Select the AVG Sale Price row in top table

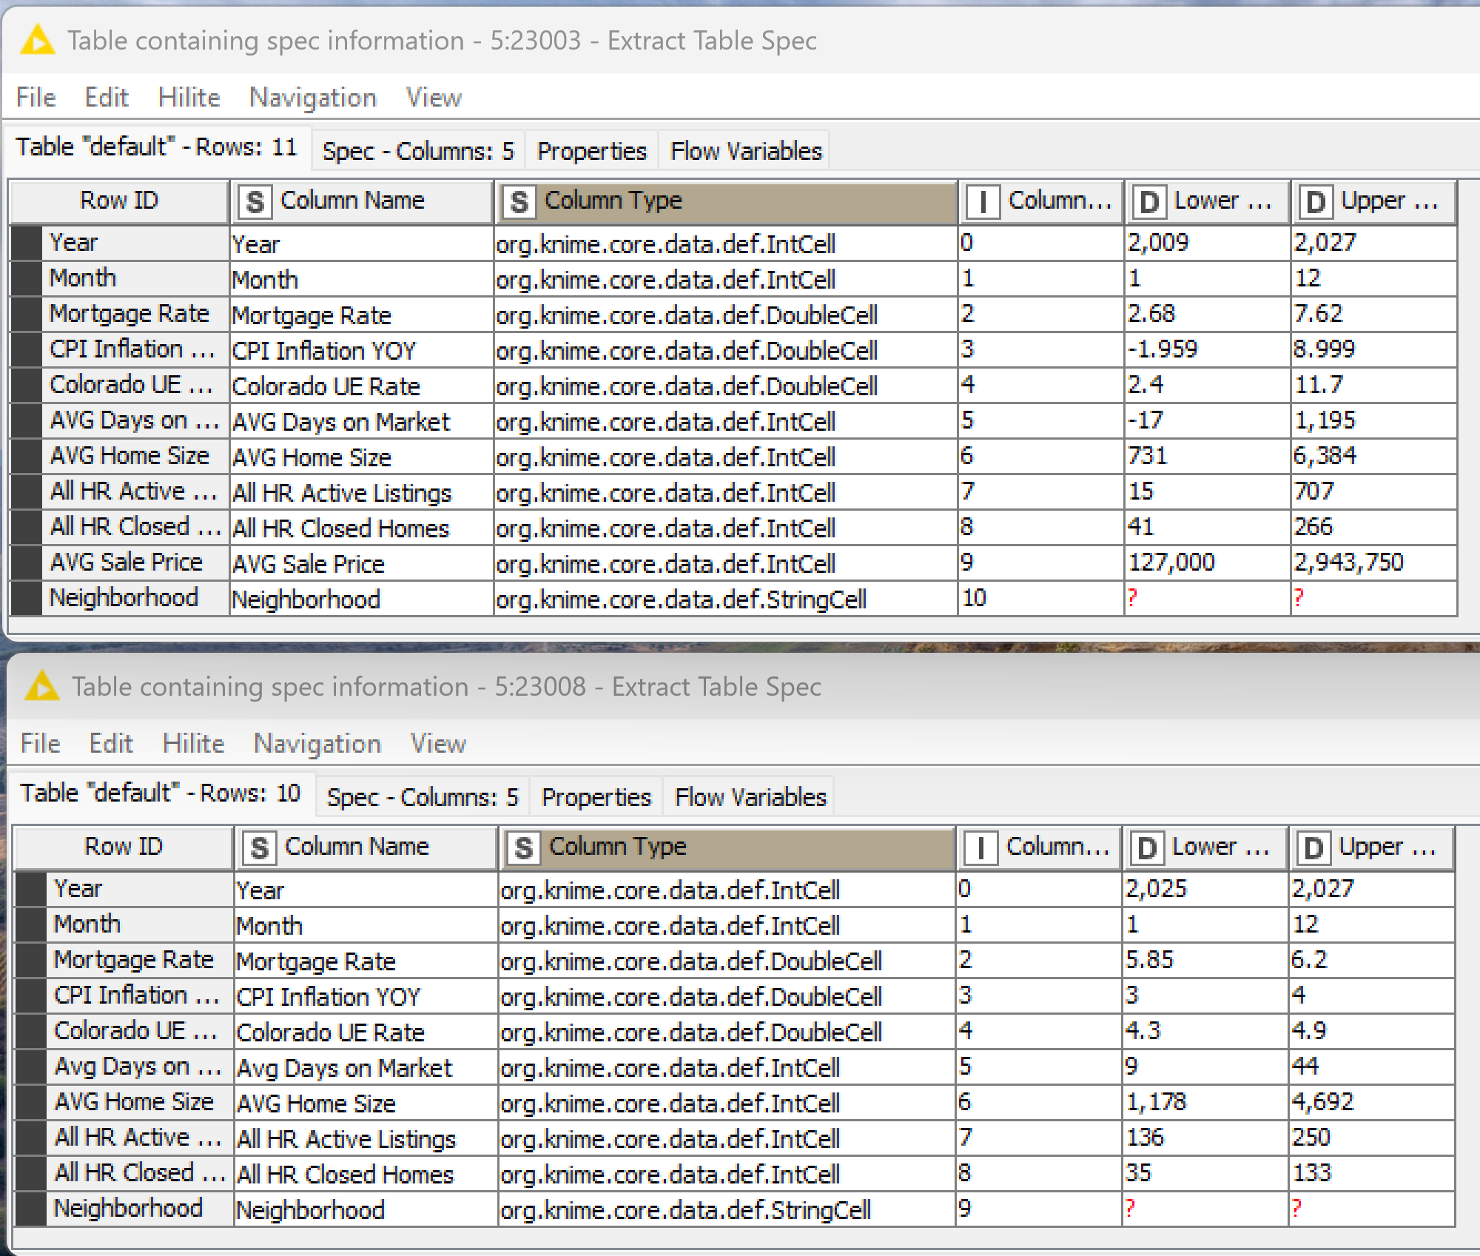pyautogui.click(x=126, y=562)
